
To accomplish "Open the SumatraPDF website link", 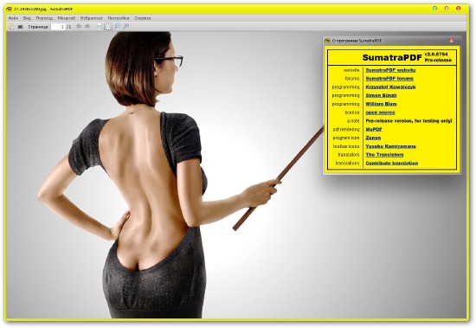I will pos(390,70).
